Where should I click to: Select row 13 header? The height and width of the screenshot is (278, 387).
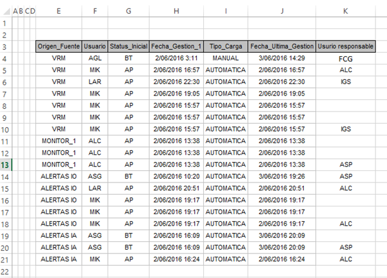coord(5,165)
